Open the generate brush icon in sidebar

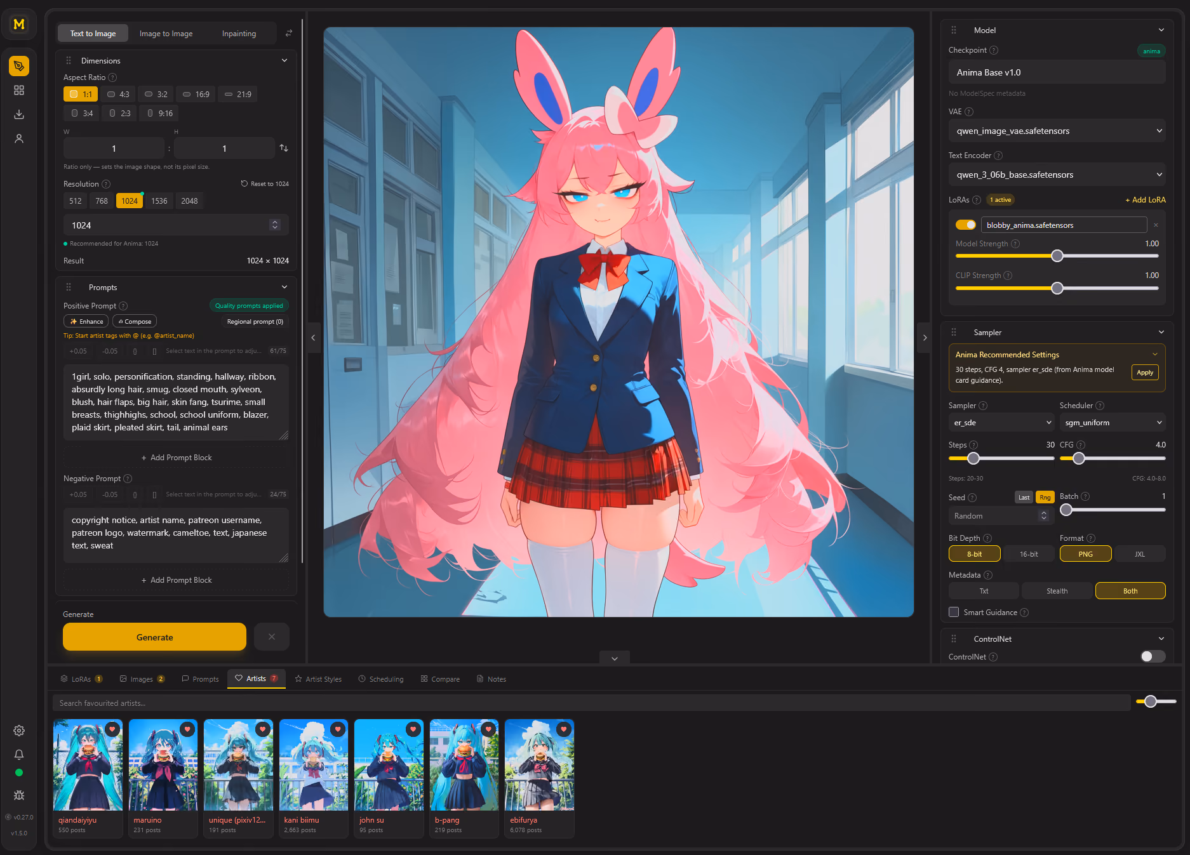tap(19, 66)
